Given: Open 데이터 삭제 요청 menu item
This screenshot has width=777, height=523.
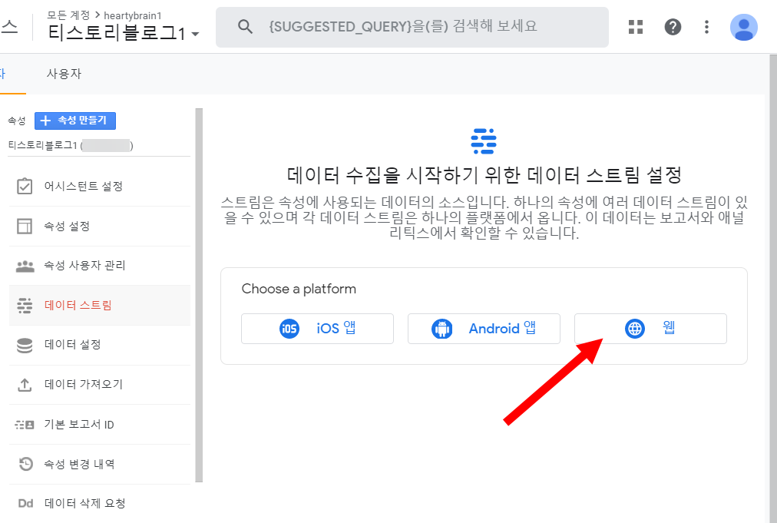Looking at the screenshot, I should 100,504.
